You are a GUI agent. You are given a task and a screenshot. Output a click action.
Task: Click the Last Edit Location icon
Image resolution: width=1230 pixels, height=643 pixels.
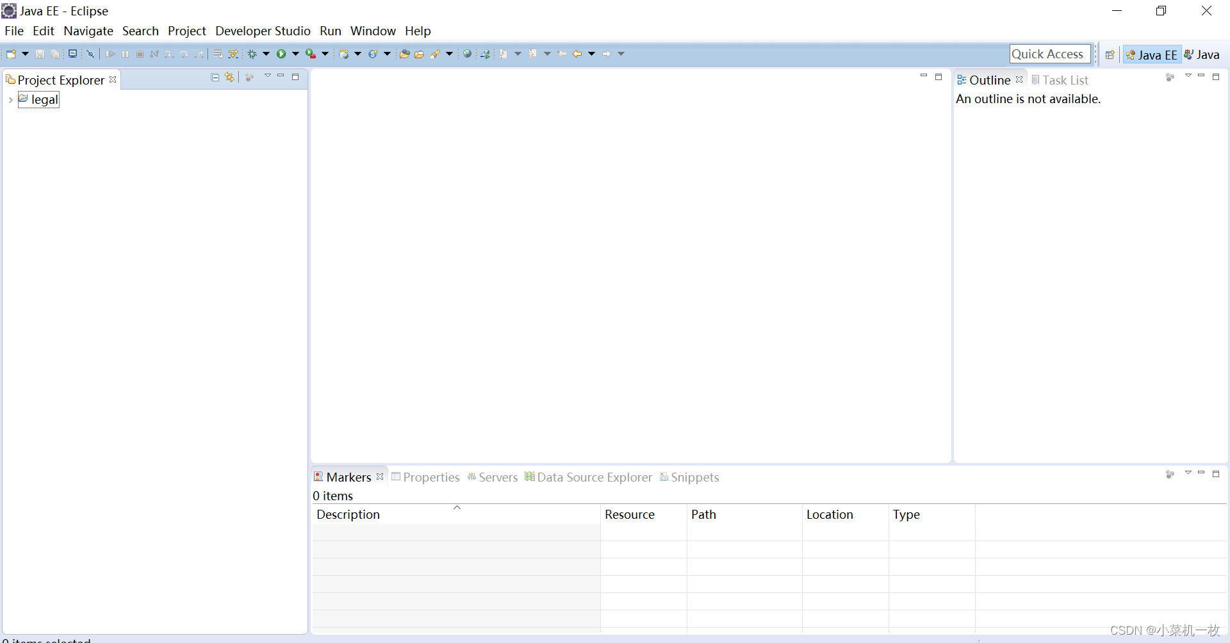[562, 54]
